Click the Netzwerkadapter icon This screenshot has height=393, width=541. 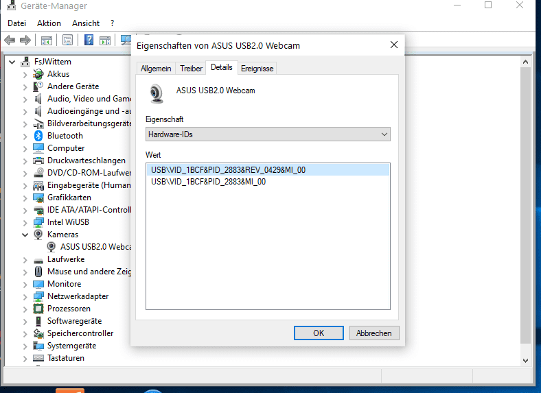(38, 296)
